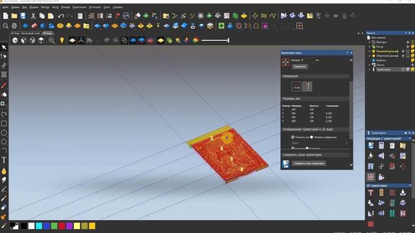Select the 'Show all' toolpaths radio button

tap(292, 137)
